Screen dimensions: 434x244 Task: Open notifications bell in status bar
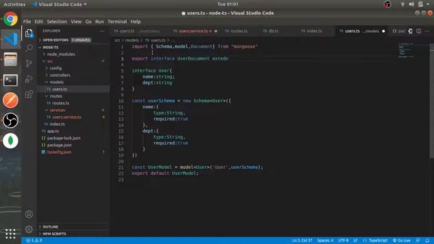coord(428,241)
